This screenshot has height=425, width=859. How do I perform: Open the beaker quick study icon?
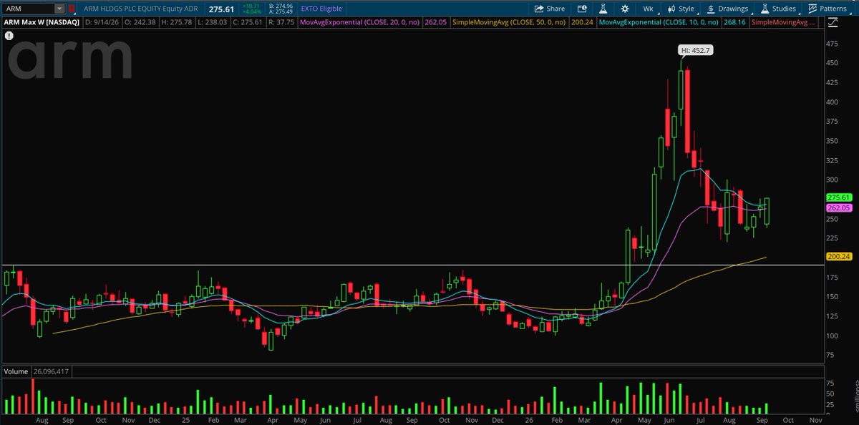pos(603,9)
